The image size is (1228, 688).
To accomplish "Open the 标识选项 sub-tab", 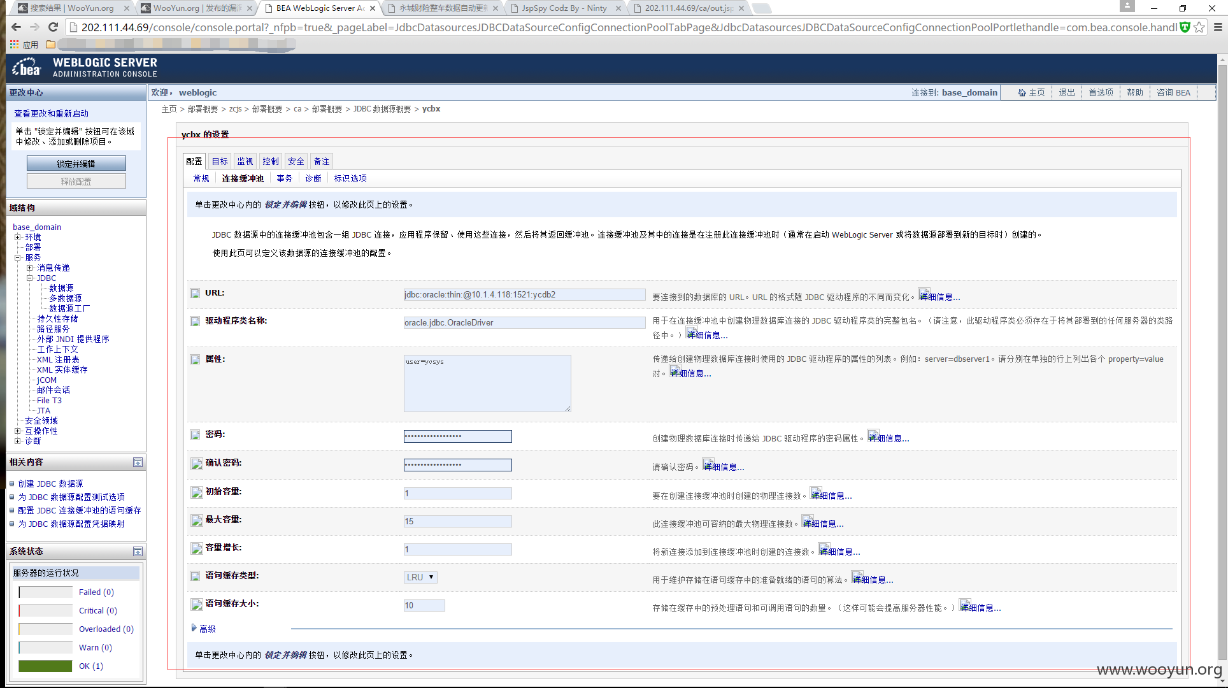I will click(350, 178).
